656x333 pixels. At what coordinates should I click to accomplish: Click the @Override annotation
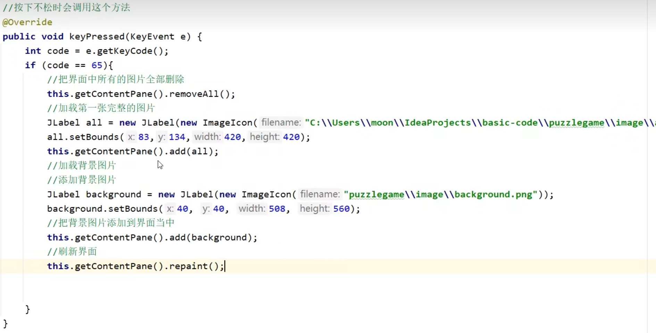click(x=27, y=22)
